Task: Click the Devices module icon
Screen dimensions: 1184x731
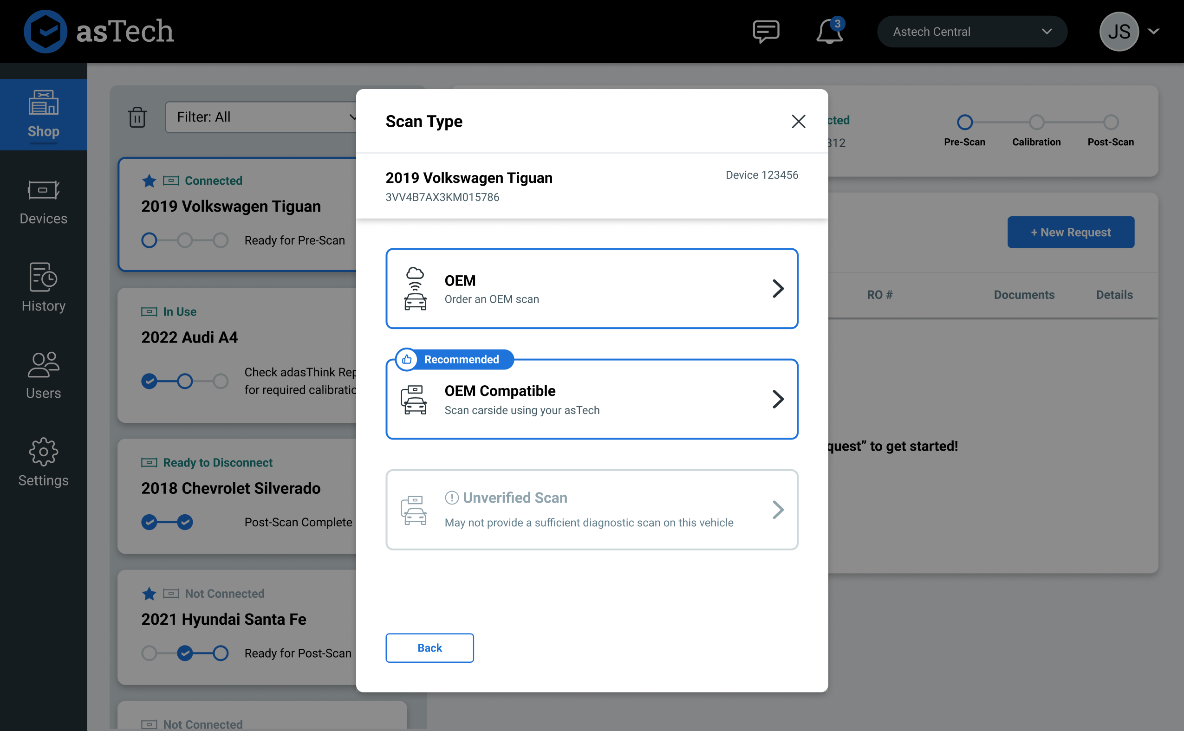Action: pos(44,190)
